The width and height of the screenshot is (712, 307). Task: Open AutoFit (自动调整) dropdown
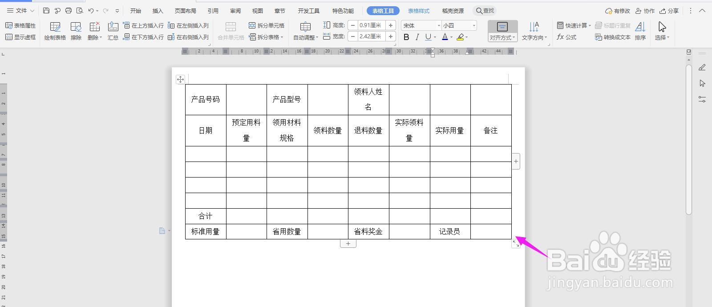(x=306, y=31)
